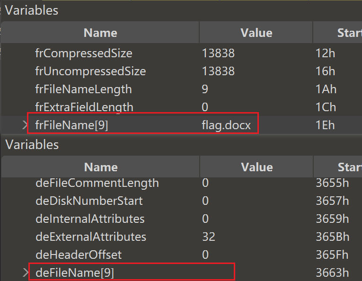Select the deInternalAttributes variable name
Screen dimensions: 362x281
(x=90, y=219)
